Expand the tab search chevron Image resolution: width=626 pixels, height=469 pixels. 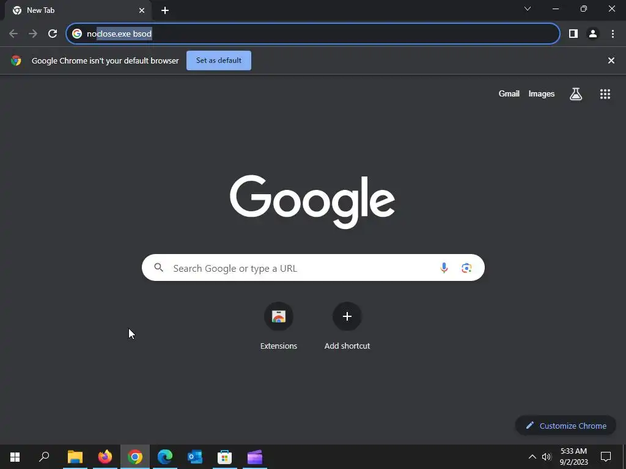pyautogui.click(x=528, y=9)
